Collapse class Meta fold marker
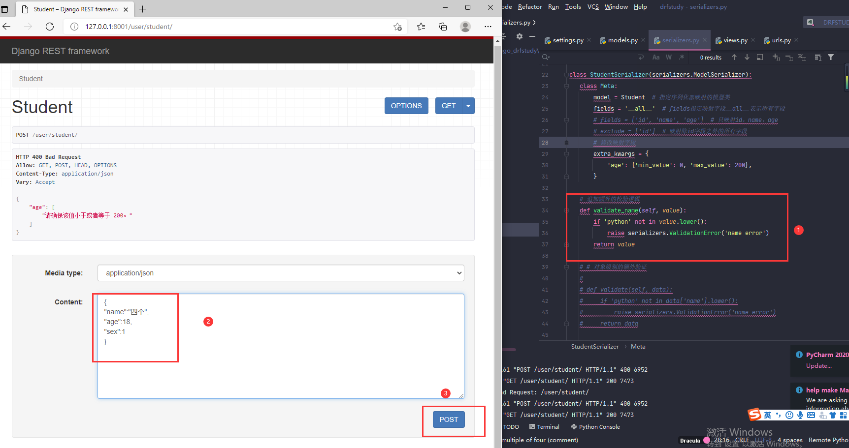849x448 pixels. click(566, 86)
